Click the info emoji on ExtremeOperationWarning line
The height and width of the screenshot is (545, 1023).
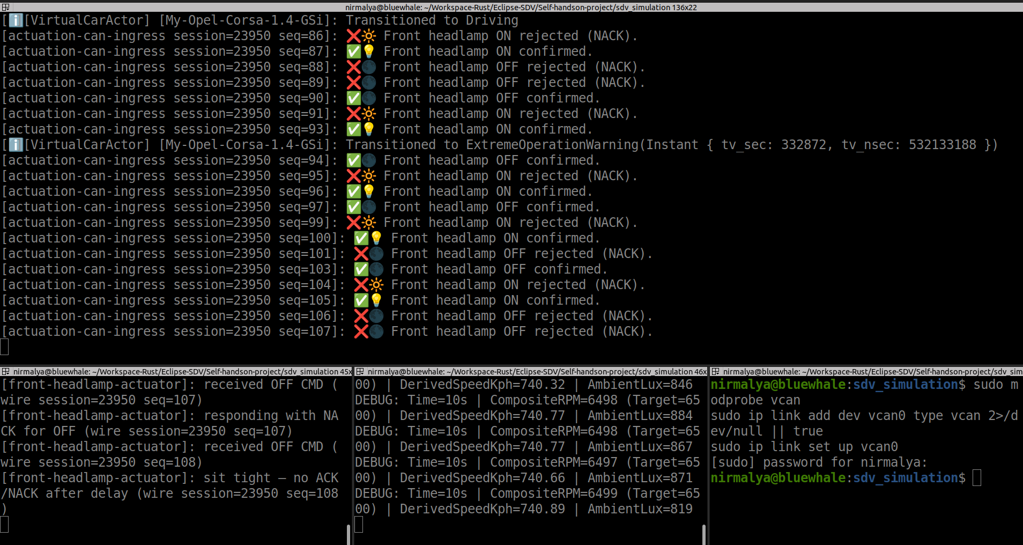16,145
